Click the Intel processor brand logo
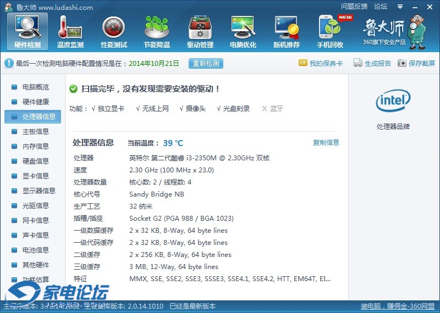This screenshot has width=440, height=313. 393,101
